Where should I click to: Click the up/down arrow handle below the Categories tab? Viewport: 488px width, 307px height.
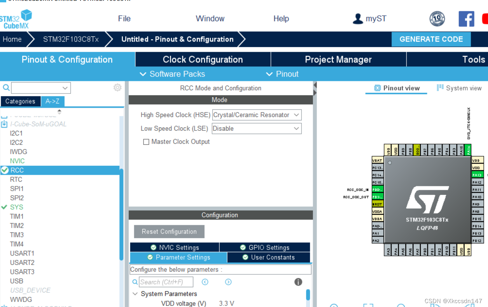(x=59, y=112)
